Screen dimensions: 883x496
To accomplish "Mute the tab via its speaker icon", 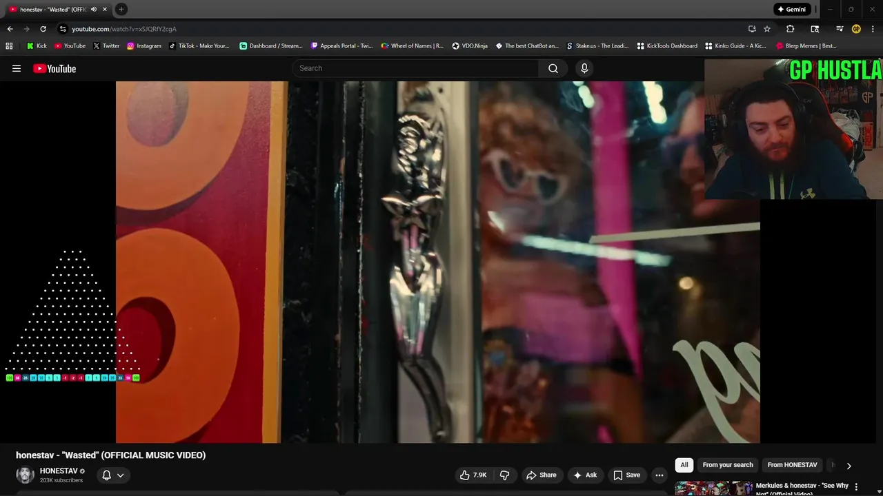I will 94,9.
